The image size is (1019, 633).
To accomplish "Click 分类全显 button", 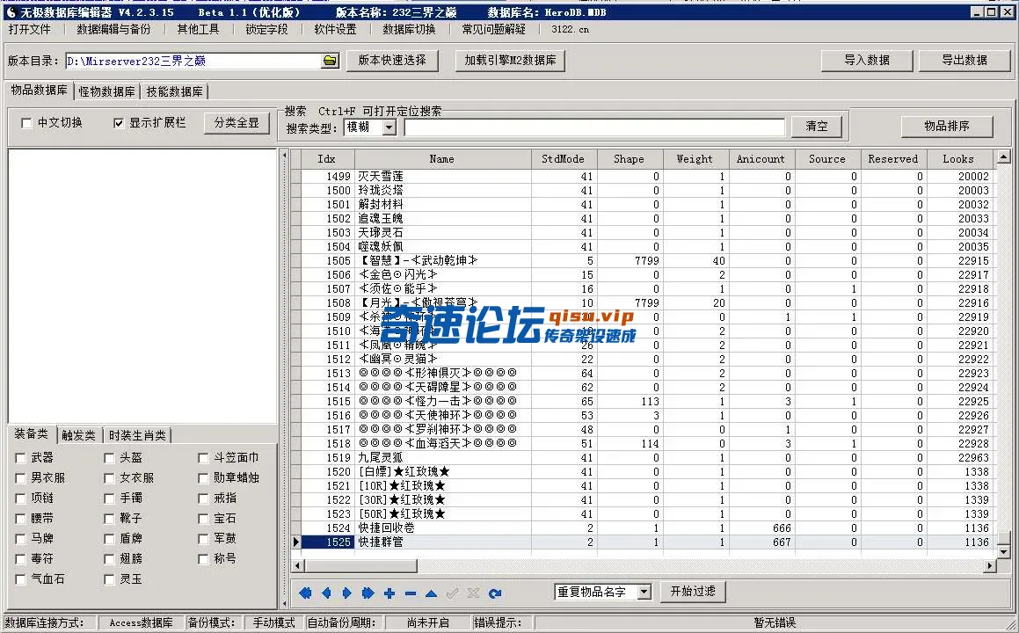I will coord(237,123).
